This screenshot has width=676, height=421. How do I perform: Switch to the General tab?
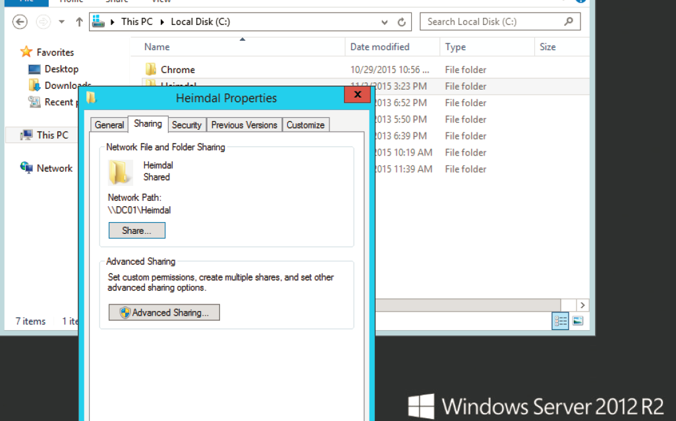tap(109, 125)
